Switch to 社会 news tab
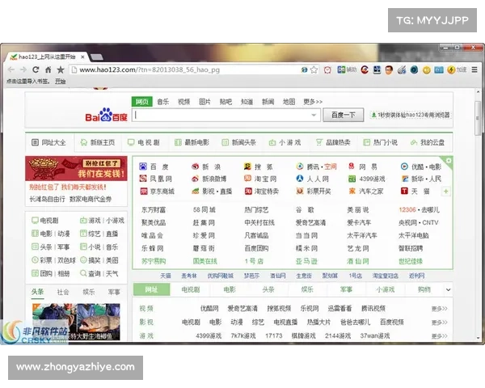485x388 pixels. click(x=63, y=292)
